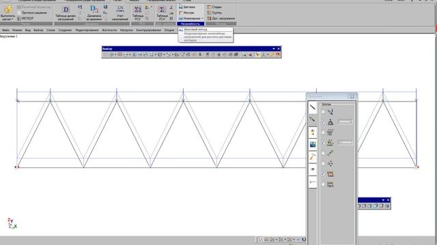Open Доп. загружения
The width and height of the screenshot is (437, 245).
click(x=221, y=18)
